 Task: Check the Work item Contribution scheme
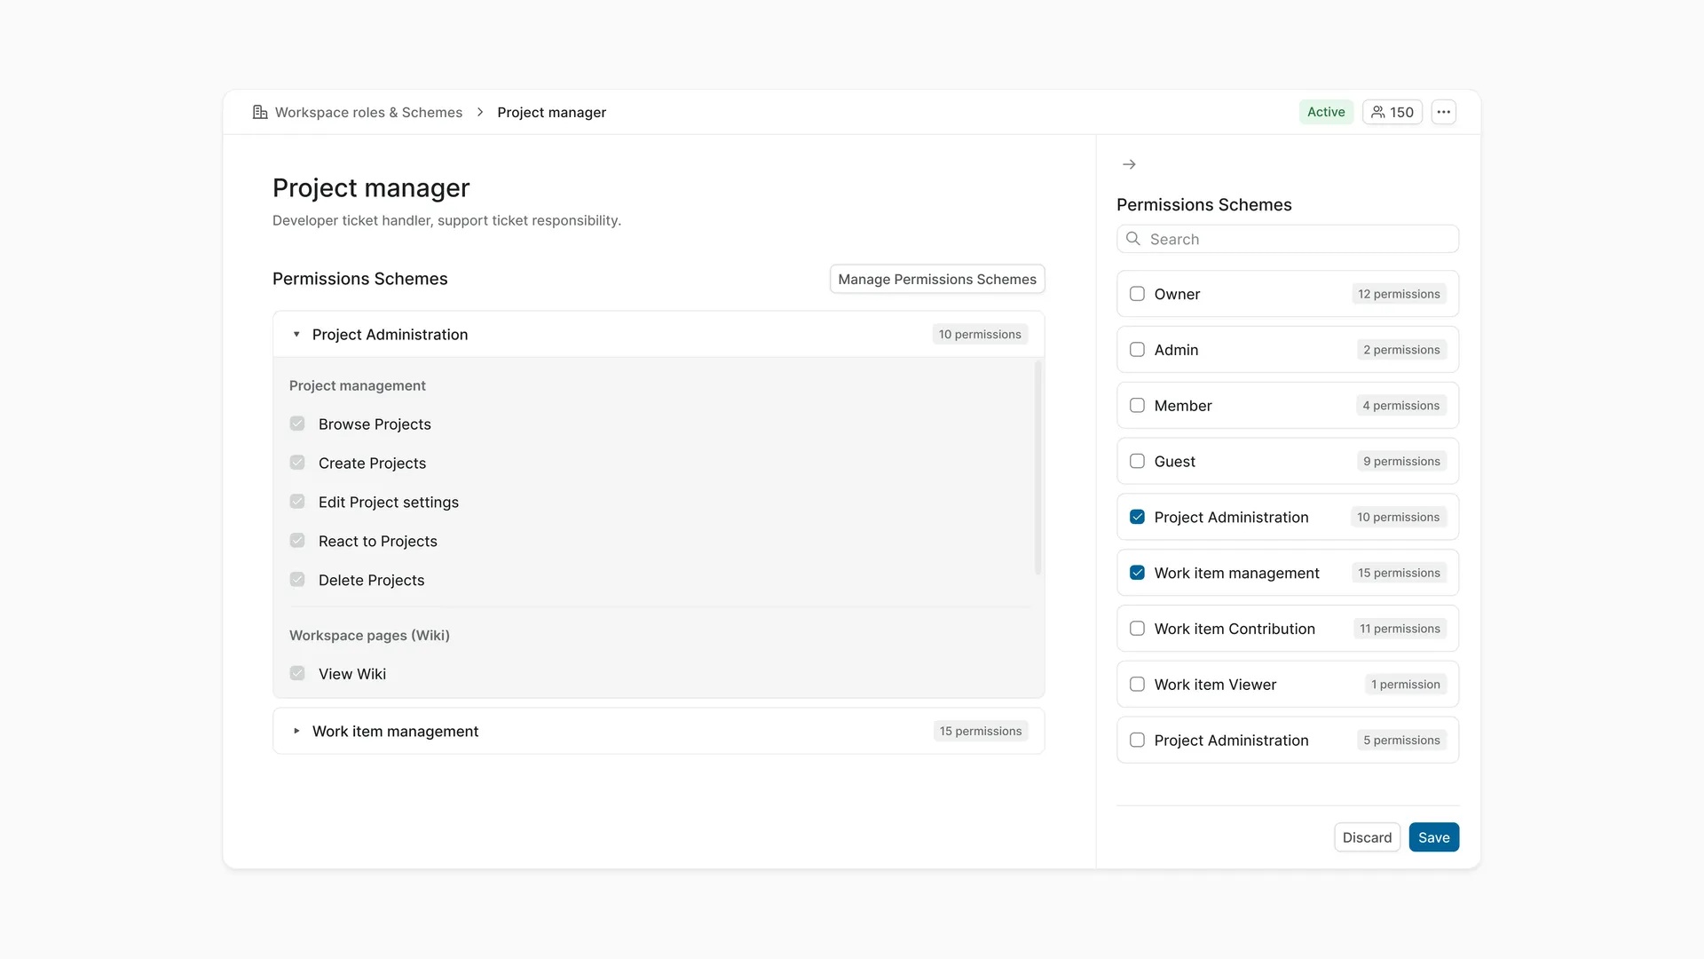[x=1137, y=629]
